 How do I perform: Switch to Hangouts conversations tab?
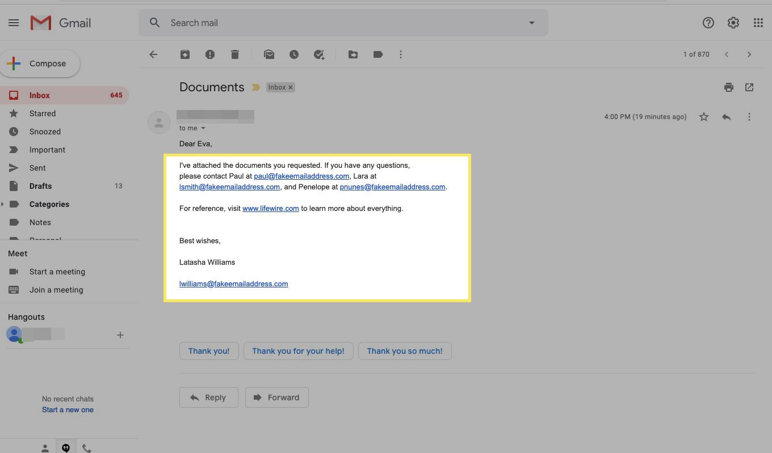coord(66,448)
